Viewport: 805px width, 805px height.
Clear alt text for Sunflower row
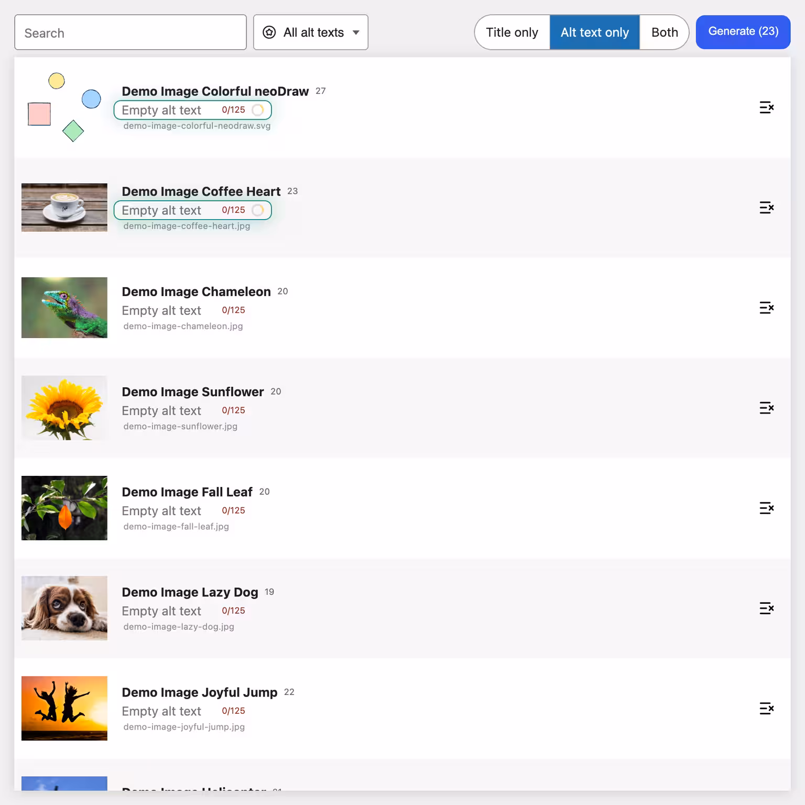766,408
